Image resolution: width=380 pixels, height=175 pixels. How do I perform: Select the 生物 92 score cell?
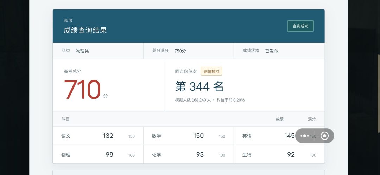coord(279,154)
